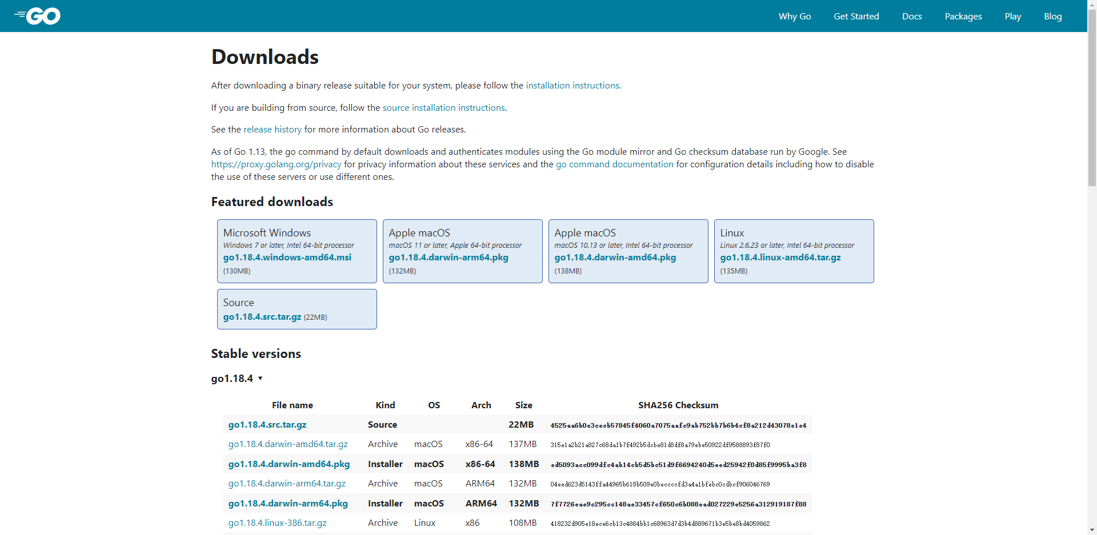Click the OS column header
The width and height of the screenshot is (1097, 535).
click(434, 405)
